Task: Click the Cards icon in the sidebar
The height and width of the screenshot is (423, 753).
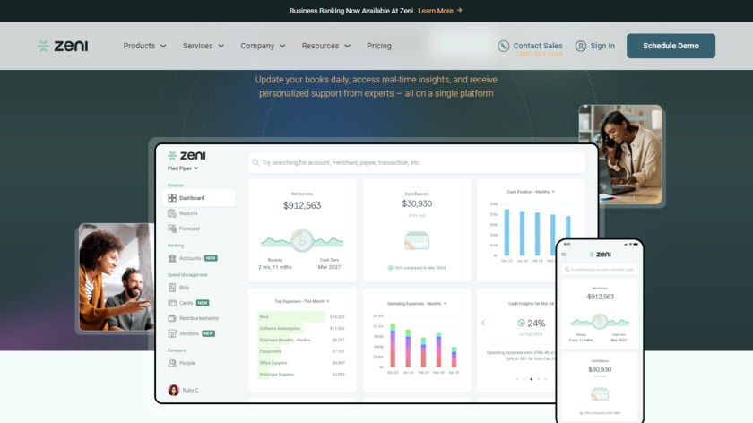Action: pos(172,303)
